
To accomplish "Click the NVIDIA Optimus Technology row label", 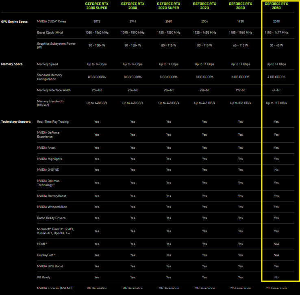I will point(48,183).
